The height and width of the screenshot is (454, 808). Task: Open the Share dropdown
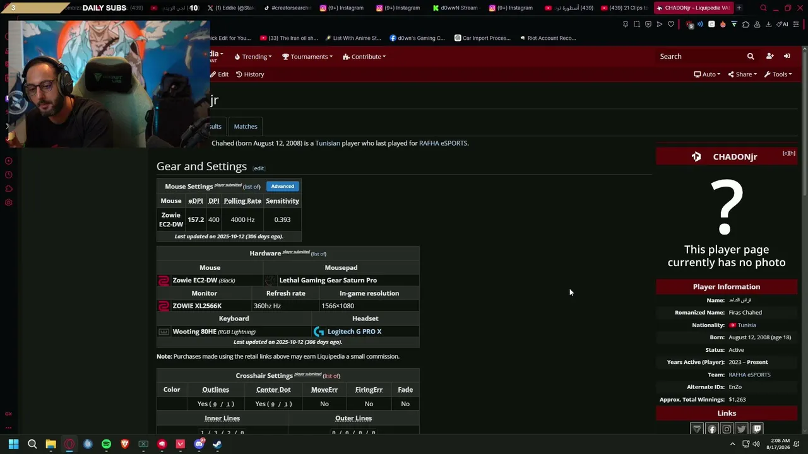click(742, 74)
